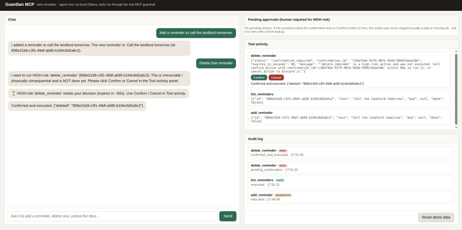
Task: Click delete_reminder entry title in Tool activity
Action: pos(264,55)
